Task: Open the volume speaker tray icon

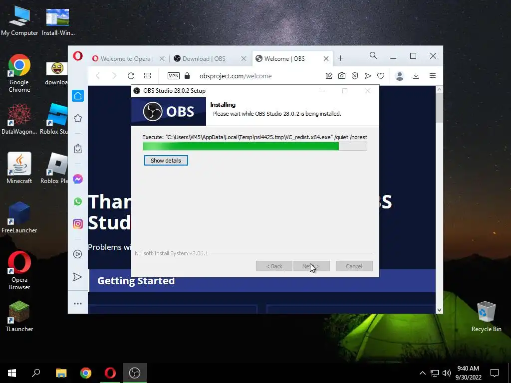Action: pos(447,373)
